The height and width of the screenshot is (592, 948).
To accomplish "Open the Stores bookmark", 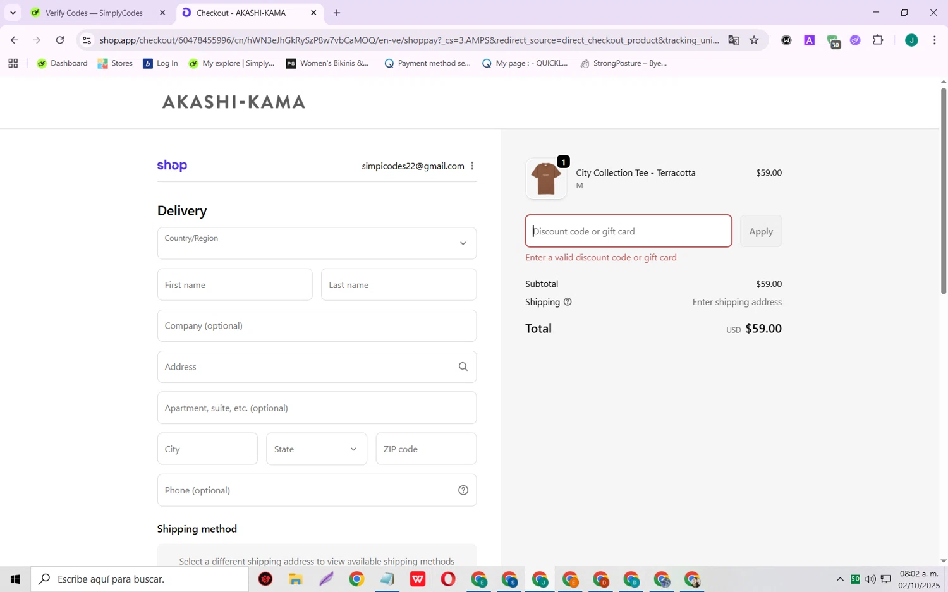I will (x=115, y=63).
